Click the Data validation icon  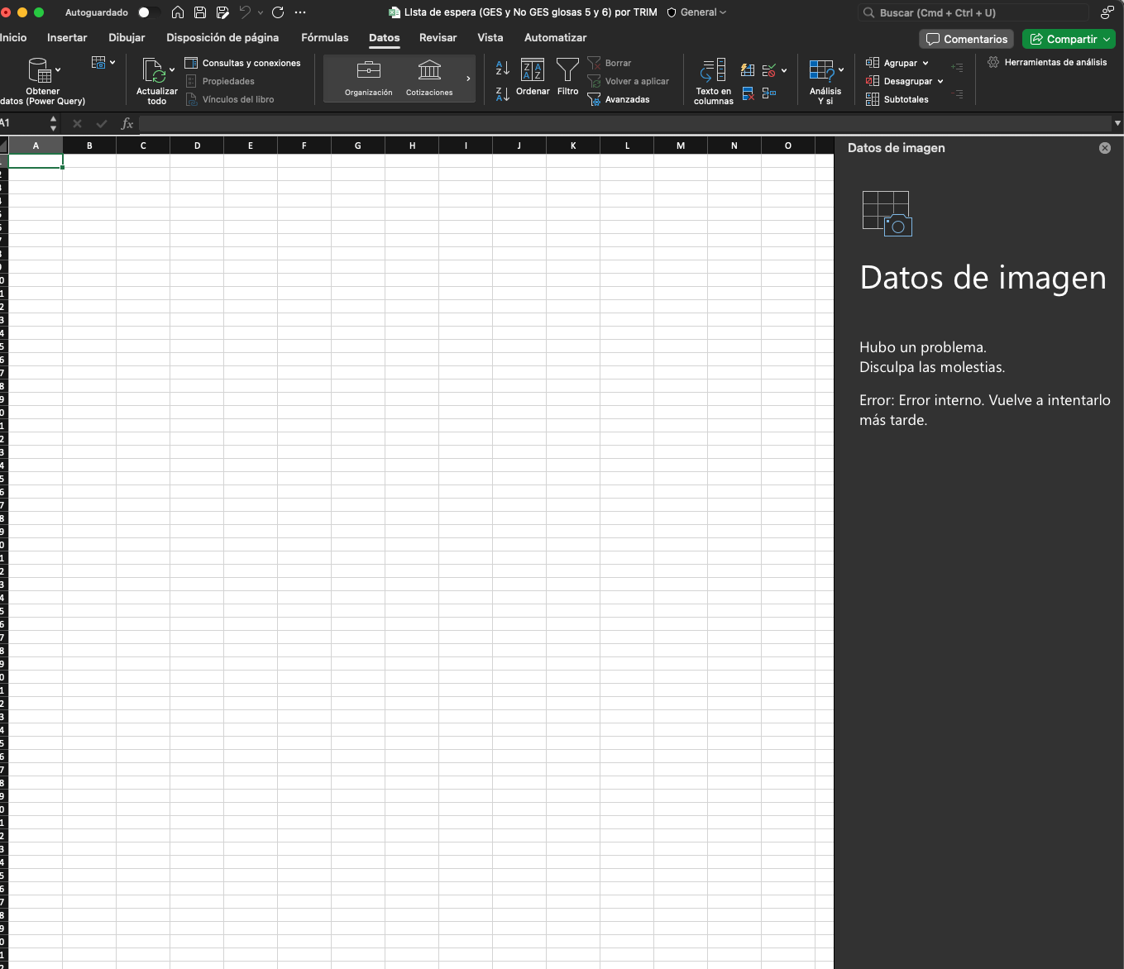pos(769,70)
